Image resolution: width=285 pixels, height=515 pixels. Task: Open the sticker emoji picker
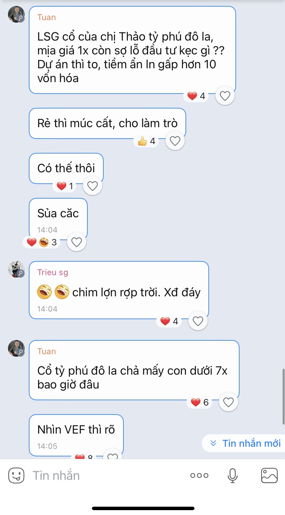click(16, 475)
